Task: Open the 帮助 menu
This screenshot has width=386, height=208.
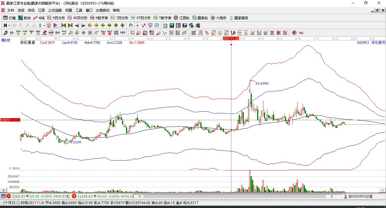Action: tap(116, 10)
